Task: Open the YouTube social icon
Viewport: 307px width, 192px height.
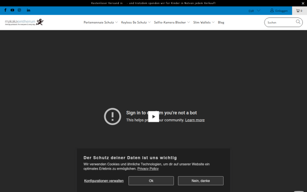Action: click(x=12, y=10)
